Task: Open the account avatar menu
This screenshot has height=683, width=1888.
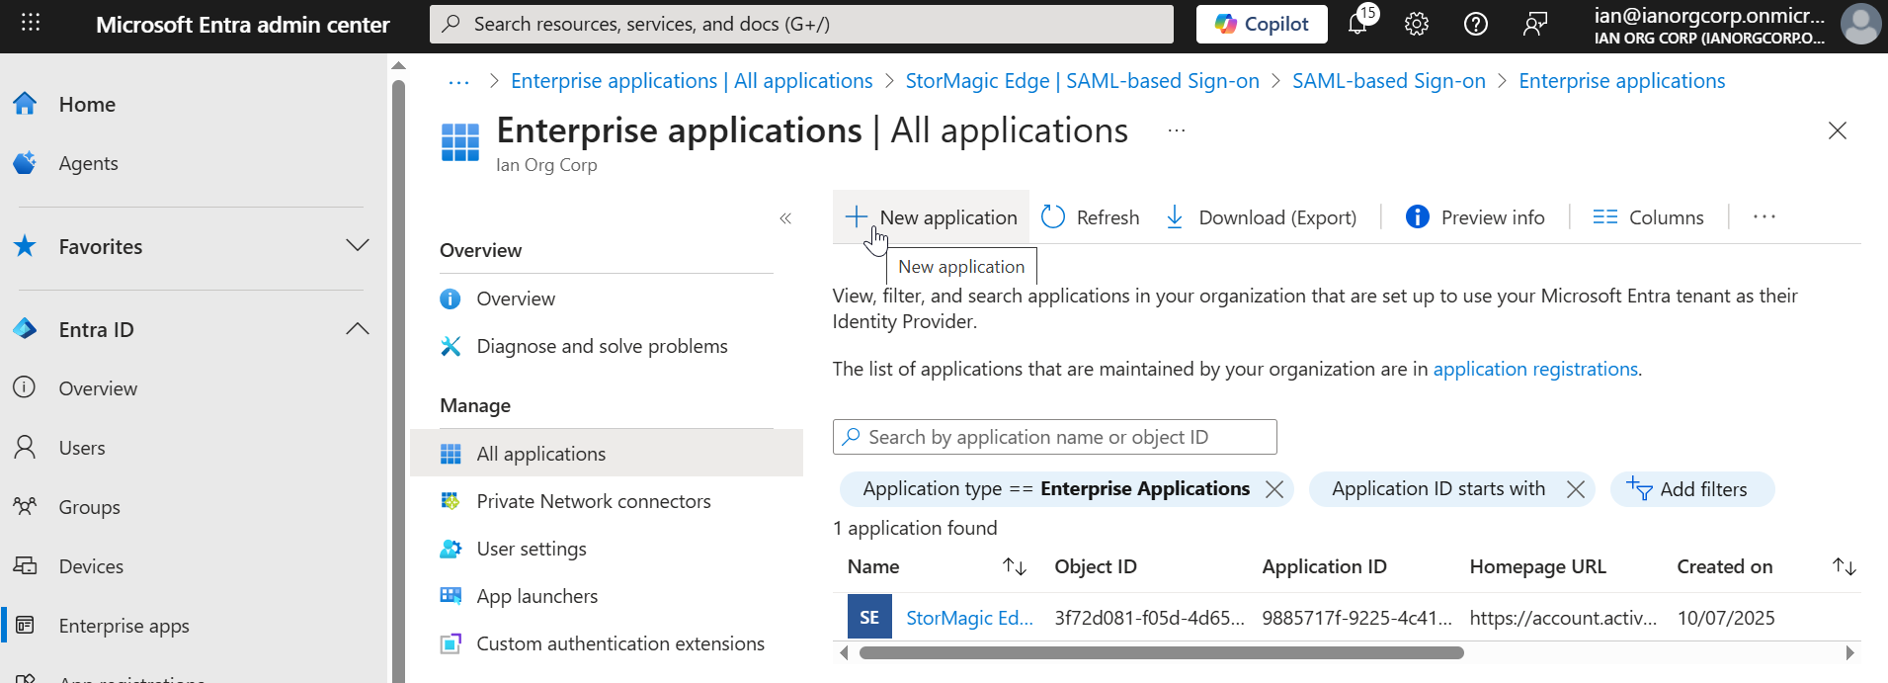Action: (x=1861, y=24)
